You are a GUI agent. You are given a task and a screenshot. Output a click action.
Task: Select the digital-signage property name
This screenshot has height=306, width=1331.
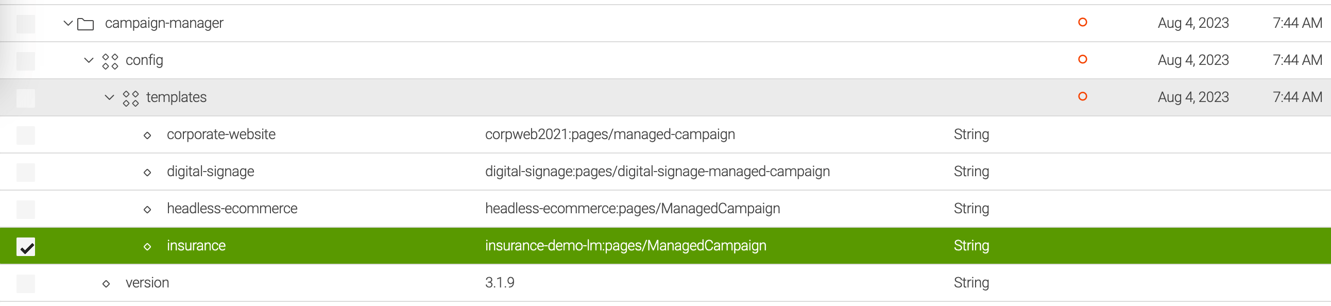(x=210, y=172)
